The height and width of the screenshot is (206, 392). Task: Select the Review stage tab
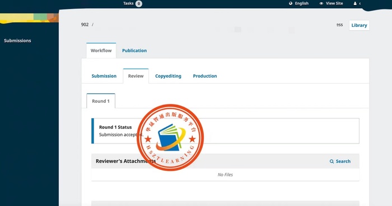[136, 76]
